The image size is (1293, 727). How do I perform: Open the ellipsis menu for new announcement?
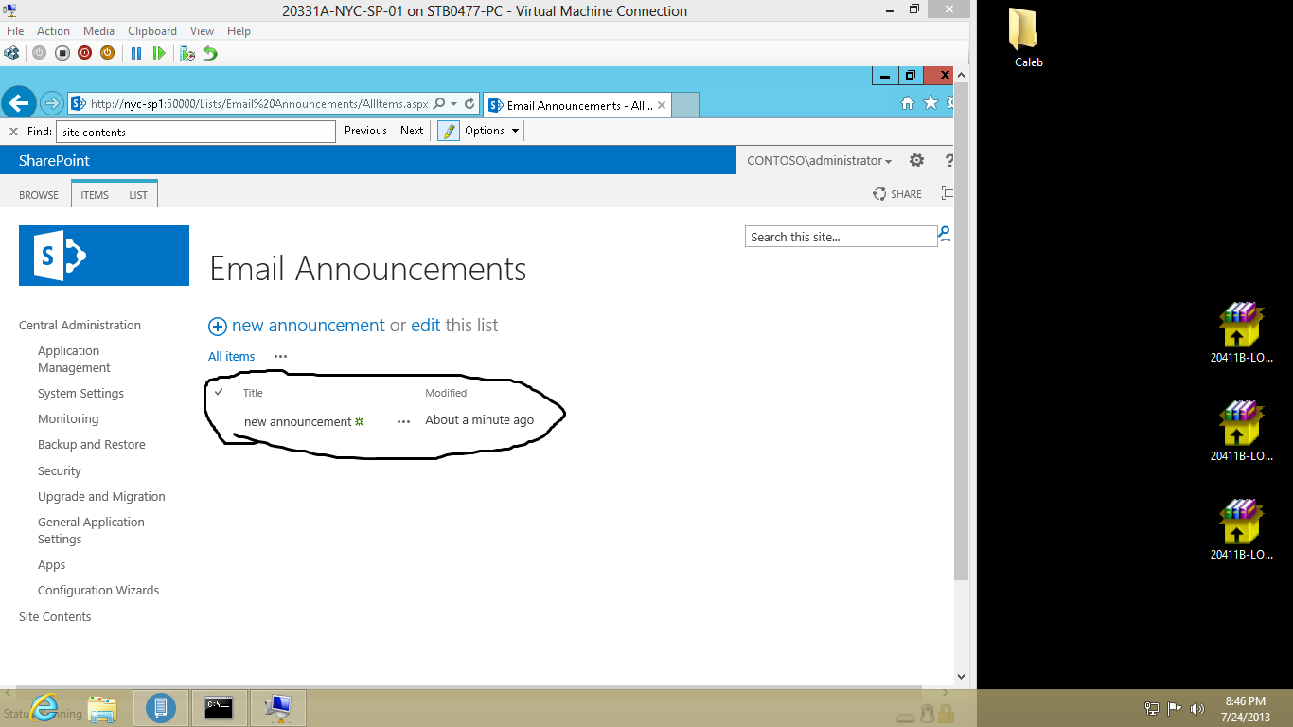click(x=404, y=421)
